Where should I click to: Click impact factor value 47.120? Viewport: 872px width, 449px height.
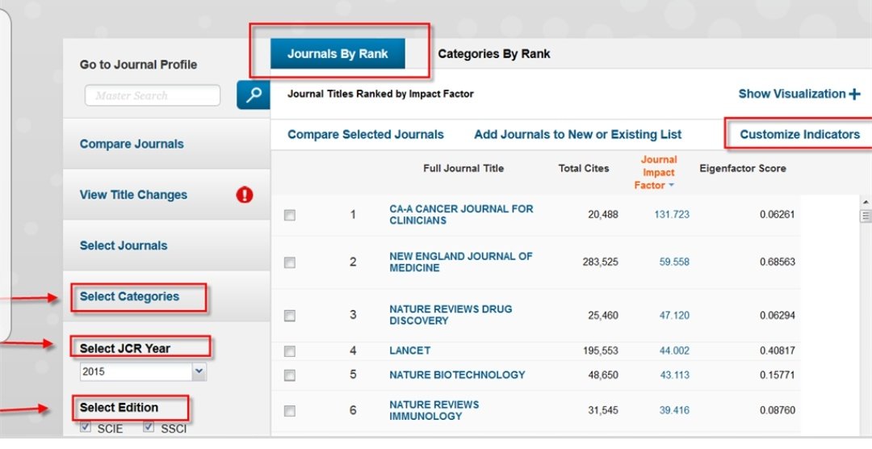tap(674, 316)
